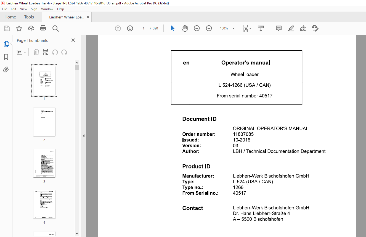Screen dimensions: 366x237
Task: Click the stamp tool icon
Action: point(315,28)
